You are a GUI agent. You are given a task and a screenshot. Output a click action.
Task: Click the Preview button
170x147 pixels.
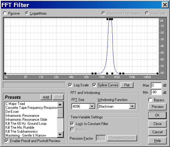pos(157,107)
